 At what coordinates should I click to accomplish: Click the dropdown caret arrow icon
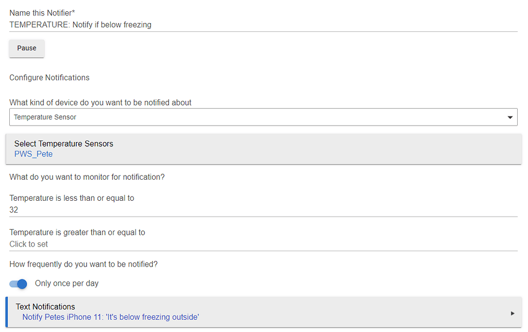[x=510, y=117]
